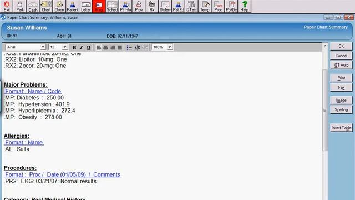
Task: Click the Insert Table button
Action: point(341,128)
